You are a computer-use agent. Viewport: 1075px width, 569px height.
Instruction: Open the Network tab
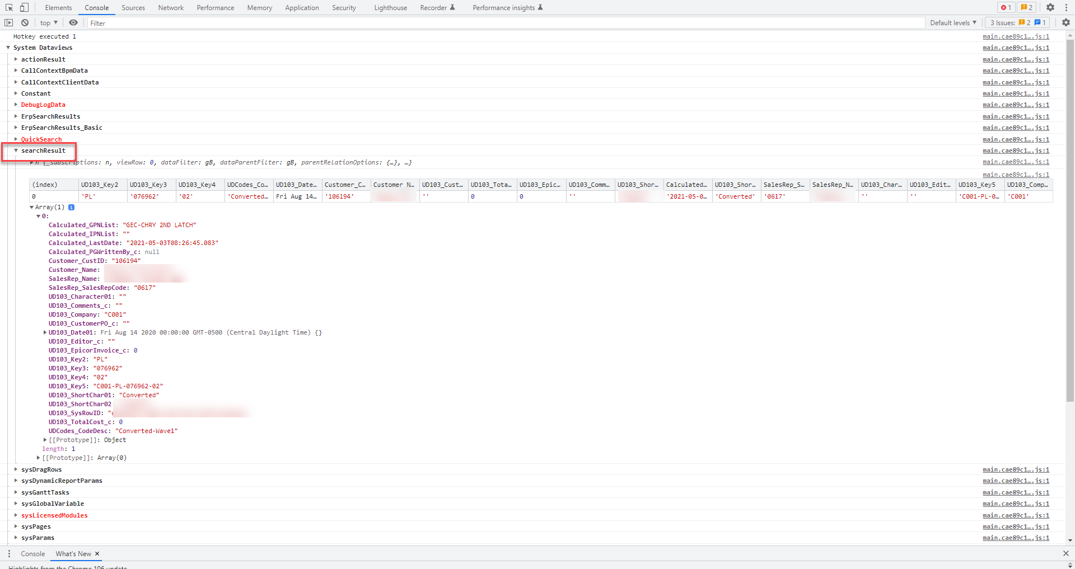tap(171, 8)
